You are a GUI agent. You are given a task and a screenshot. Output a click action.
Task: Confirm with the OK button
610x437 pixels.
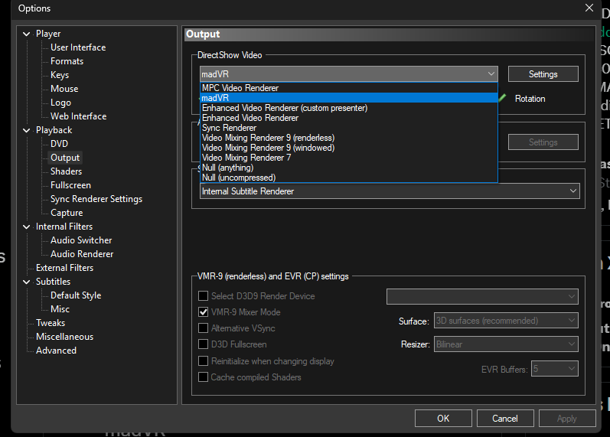coord(443,419)
